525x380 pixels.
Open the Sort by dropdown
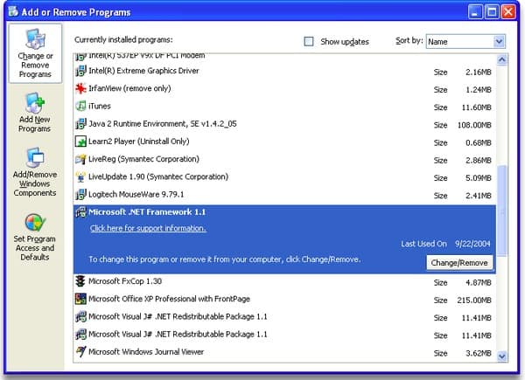point(499,41)
